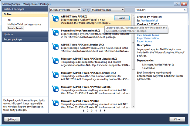
Task: Click the Created by: Microsoft text
Action: (x=149, y=17)
